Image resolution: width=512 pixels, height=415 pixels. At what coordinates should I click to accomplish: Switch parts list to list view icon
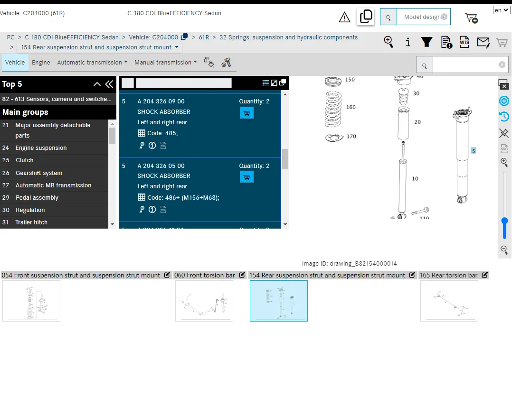[x=266, y=83]
